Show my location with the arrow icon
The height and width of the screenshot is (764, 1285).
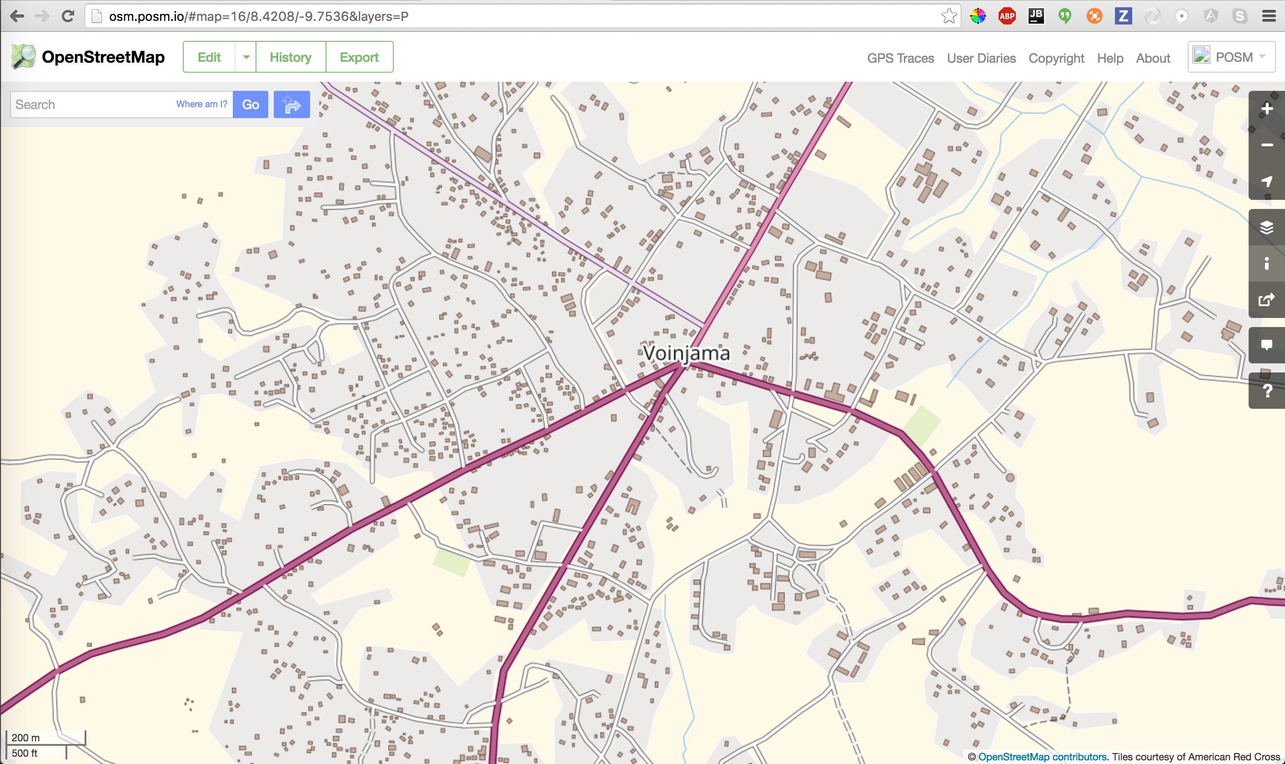[x=1266, y=181]
